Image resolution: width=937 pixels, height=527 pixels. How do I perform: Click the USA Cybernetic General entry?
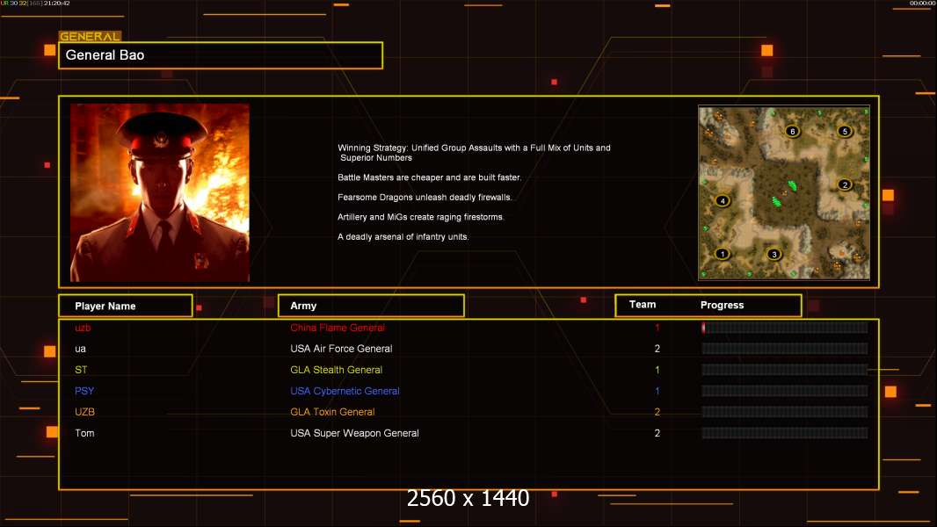[345, 391]
